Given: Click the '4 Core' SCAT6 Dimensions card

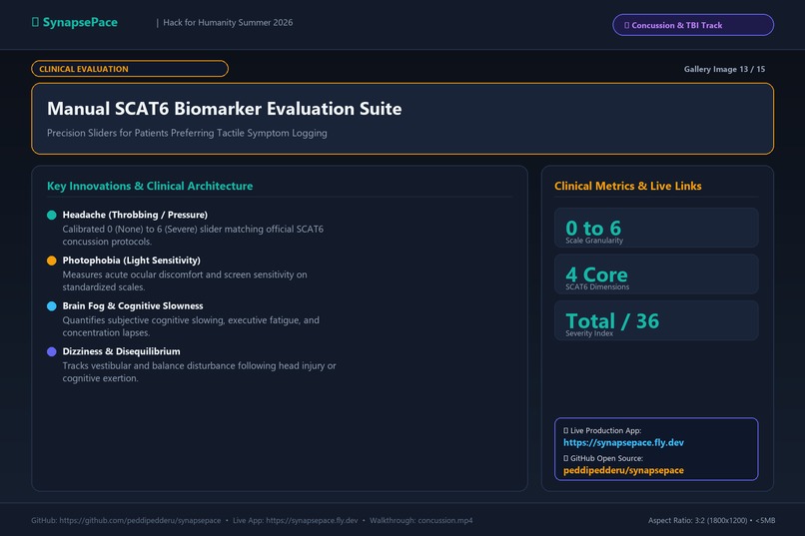Looking at the screenshot, I should tap(656, 274).
